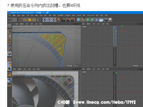This screenshot has height=107, width=143.
Task: Toggle the X axis lock
Action: point(45,20)
